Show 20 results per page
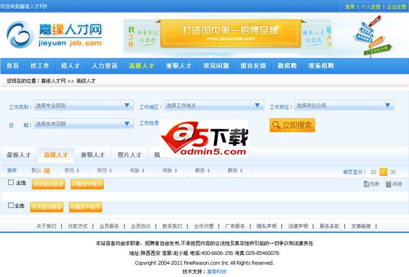409x277 pixels. click(x=383, y=172)
